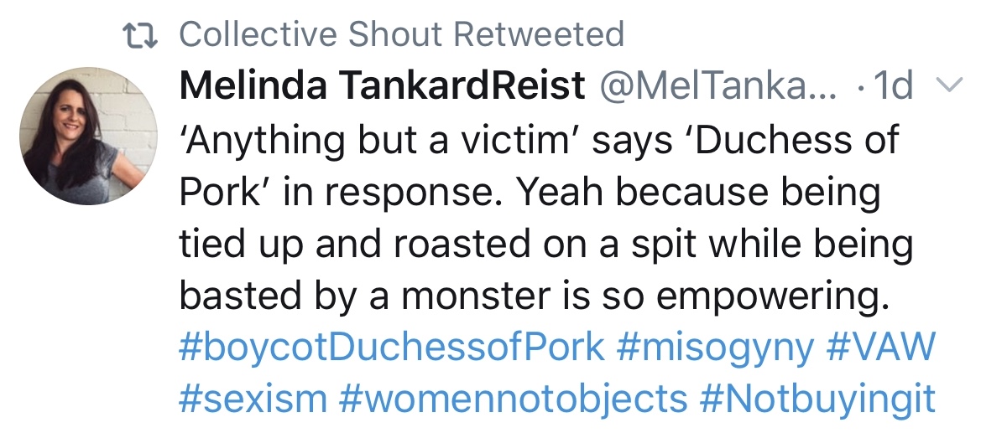981x433 pixels.
Task: Select the #VAW hashtag
Action: (881, 348)
